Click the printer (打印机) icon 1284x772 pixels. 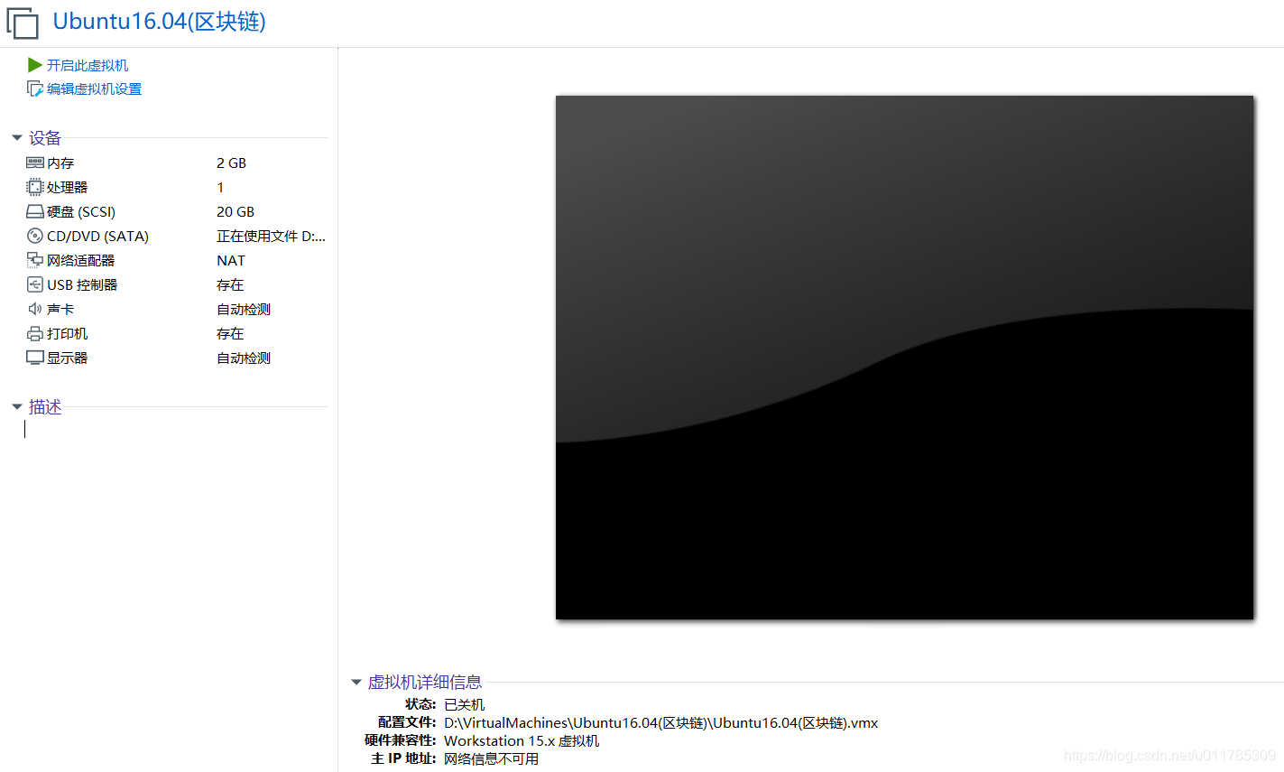(35, 333)
